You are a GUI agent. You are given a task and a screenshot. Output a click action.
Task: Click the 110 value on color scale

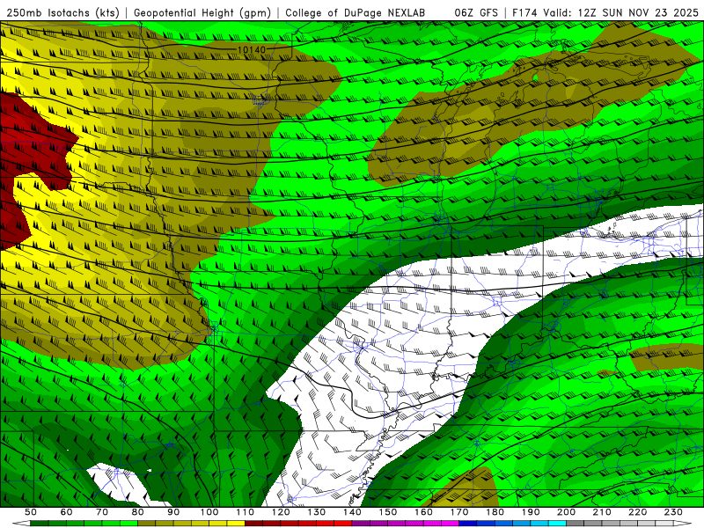(x=246, y=512)
